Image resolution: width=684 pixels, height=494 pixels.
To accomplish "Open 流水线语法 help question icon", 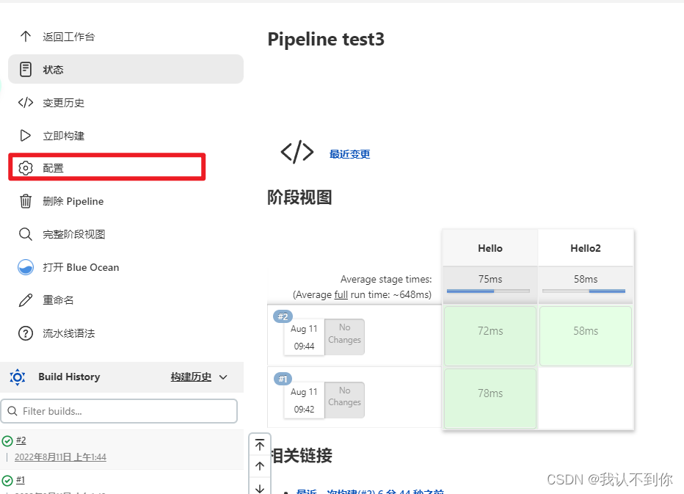I will (26, 333).
